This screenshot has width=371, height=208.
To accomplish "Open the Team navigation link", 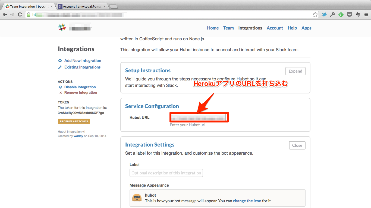I will click(x=228, y=28).
